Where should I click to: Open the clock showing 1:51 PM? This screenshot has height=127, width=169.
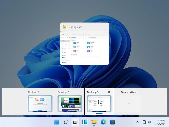(x=161, y=120)
